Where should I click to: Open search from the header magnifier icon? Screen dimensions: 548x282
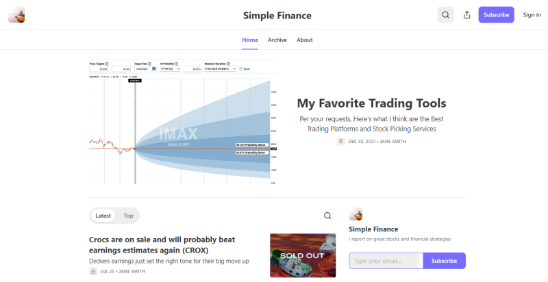(x=445, y=15)
